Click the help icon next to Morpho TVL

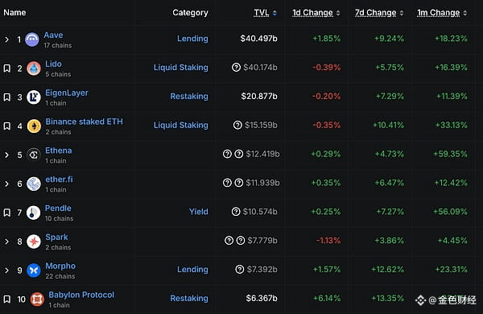[239, 270]
